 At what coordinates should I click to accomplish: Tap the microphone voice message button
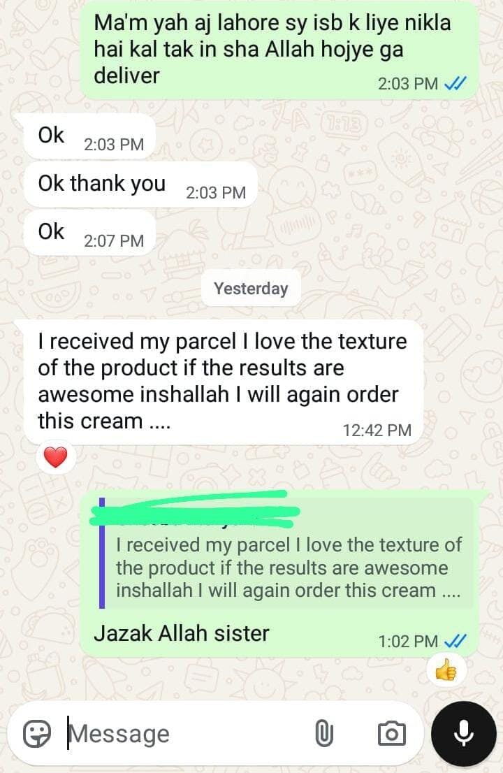(x=464, y=733)
